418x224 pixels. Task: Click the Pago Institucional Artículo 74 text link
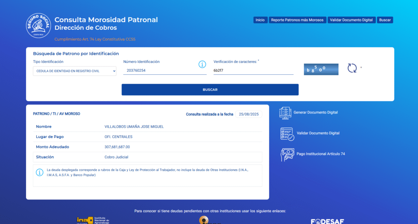click(320, 154)
